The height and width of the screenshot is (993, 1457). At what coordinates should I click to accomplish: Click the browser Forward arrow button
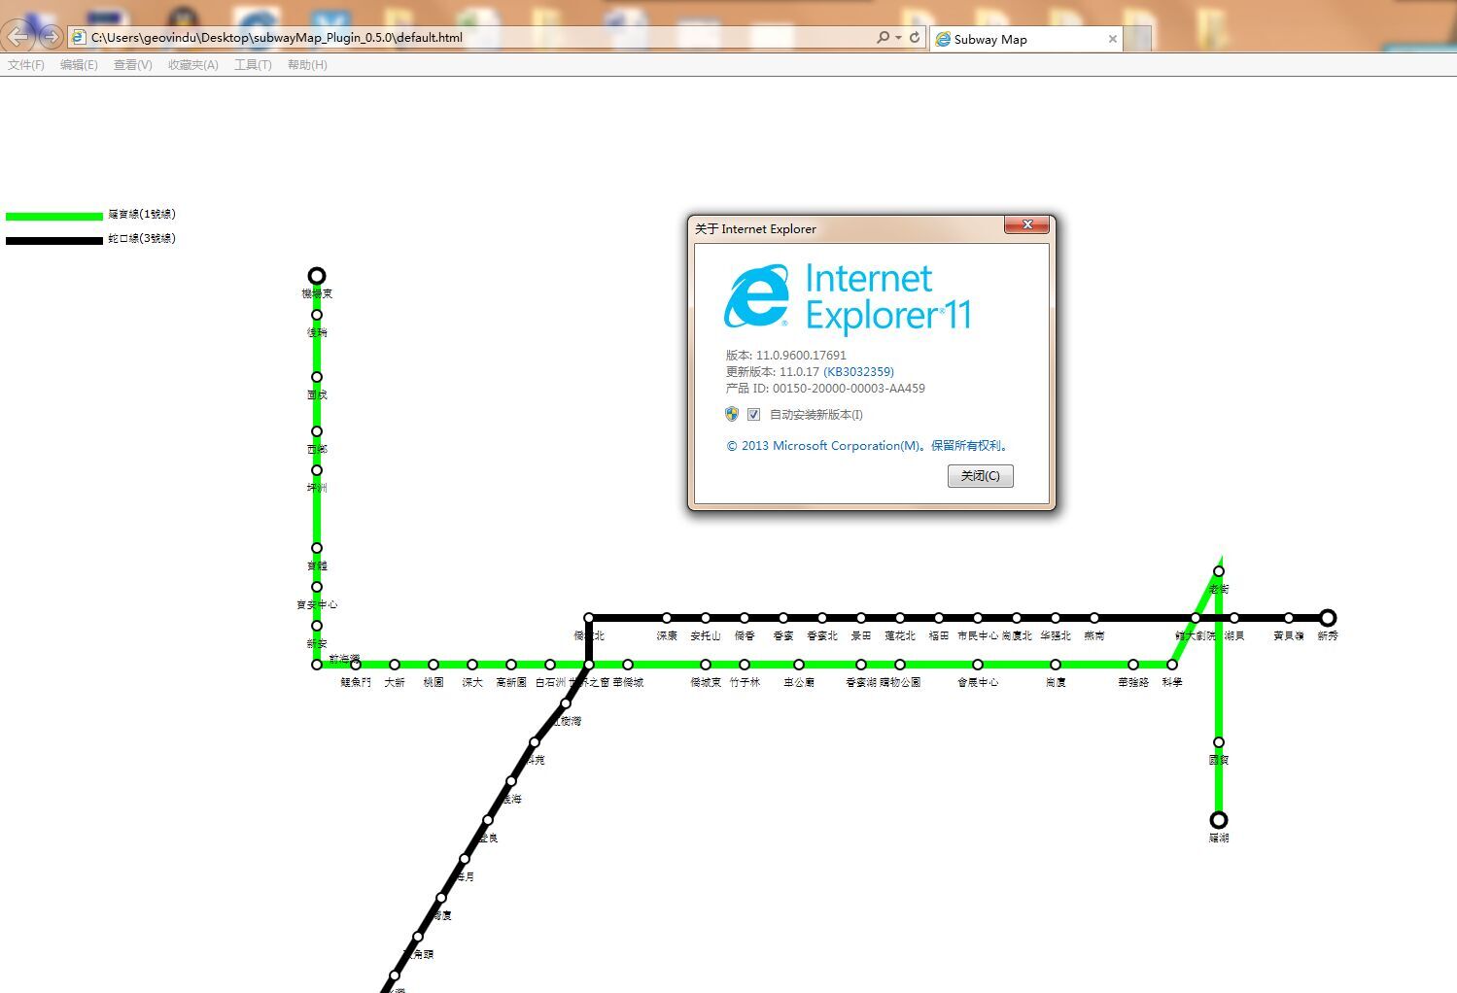click(x=51, y=38)
